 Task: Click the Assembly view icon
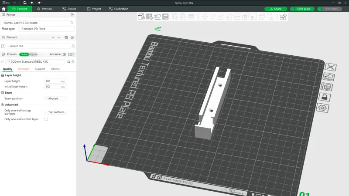(x=283, y=17)
